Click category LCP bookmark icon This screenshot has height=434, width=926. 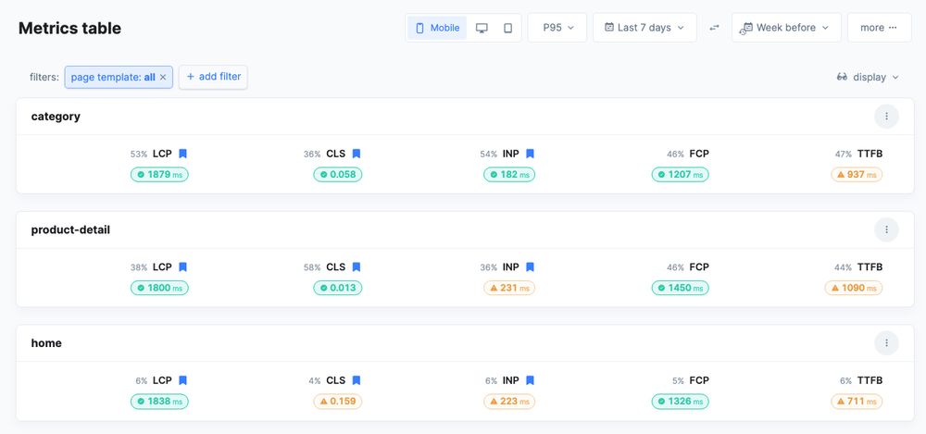click(183, 155)
